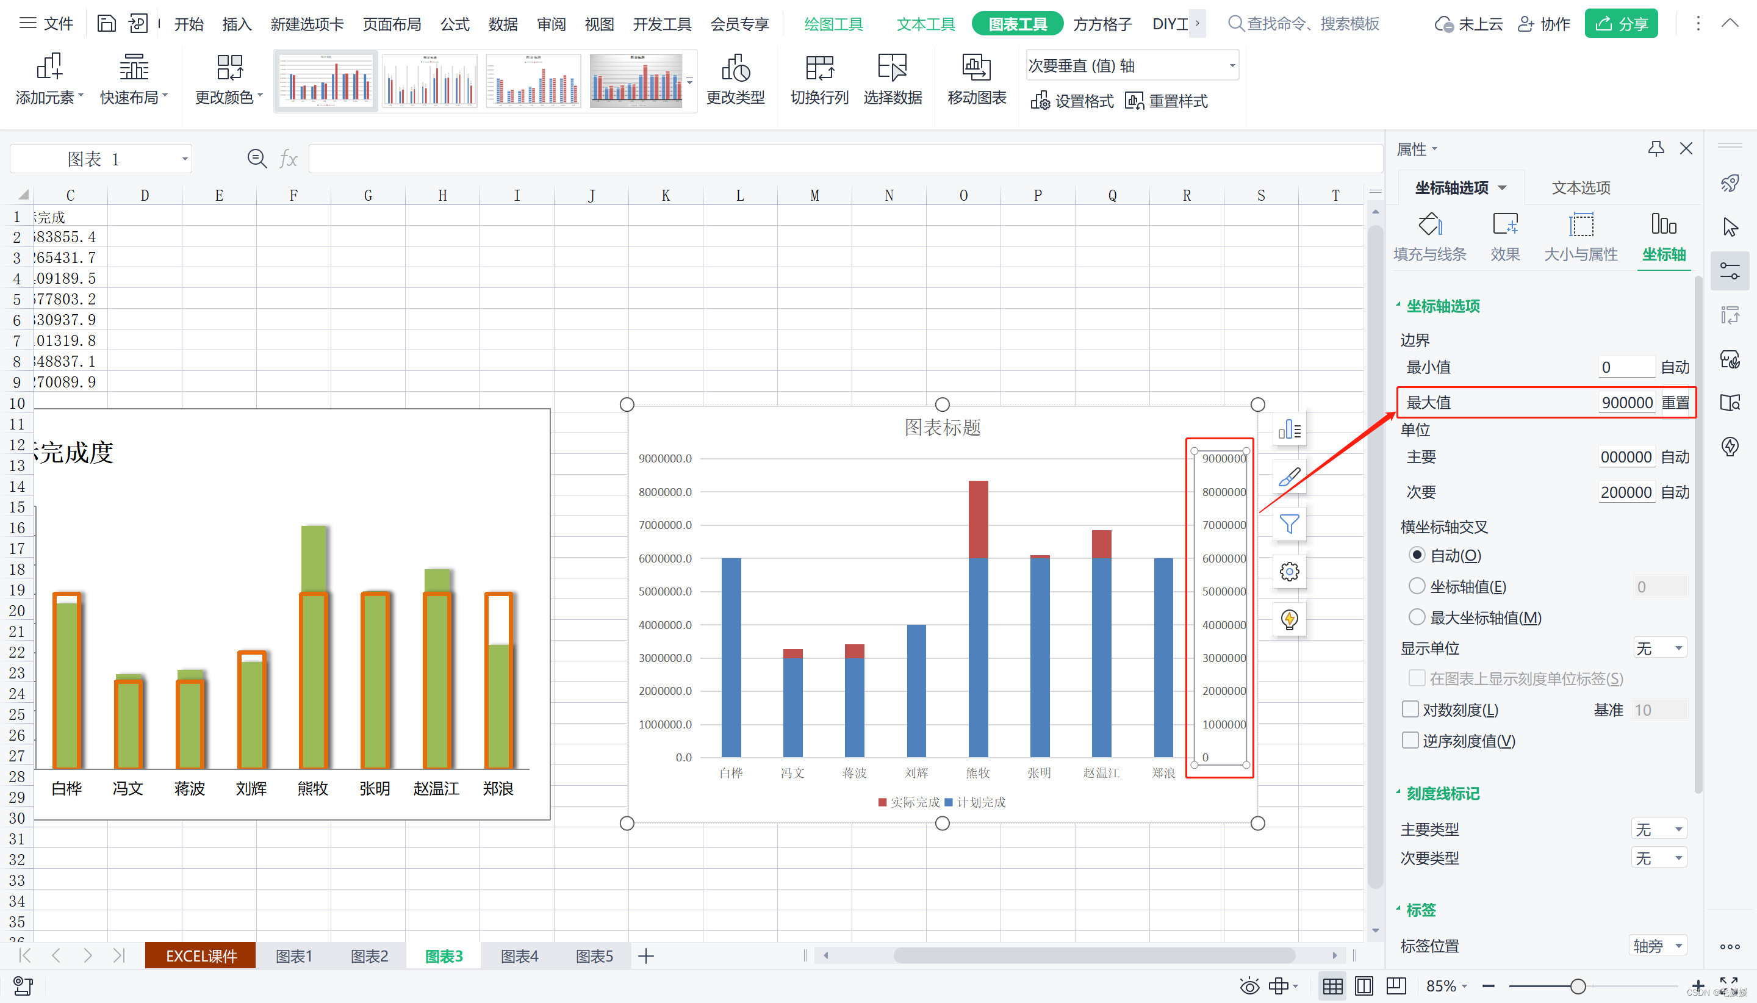Click Change Type (更改类型) chart icon
The image size is (1757, 1003).
pyautogui.click(x=735, y=67)
